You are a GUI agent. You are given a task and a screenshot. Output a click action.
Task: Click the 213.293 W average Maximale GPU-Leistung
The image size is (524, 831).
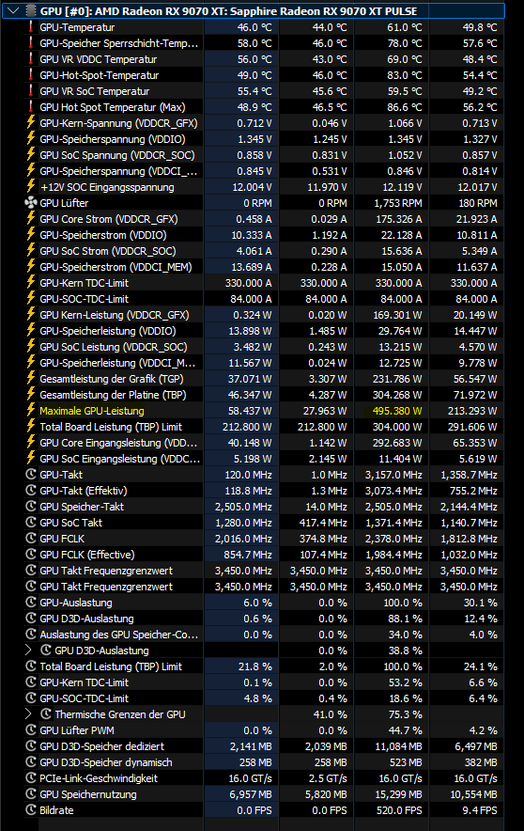[x=472, y=411]
